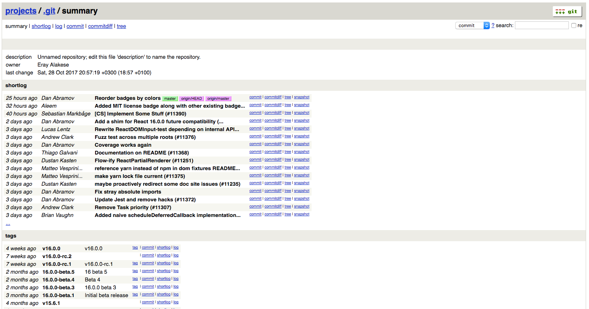
Task: Open the projects breadcrumb link
Action: click(21, 11)
